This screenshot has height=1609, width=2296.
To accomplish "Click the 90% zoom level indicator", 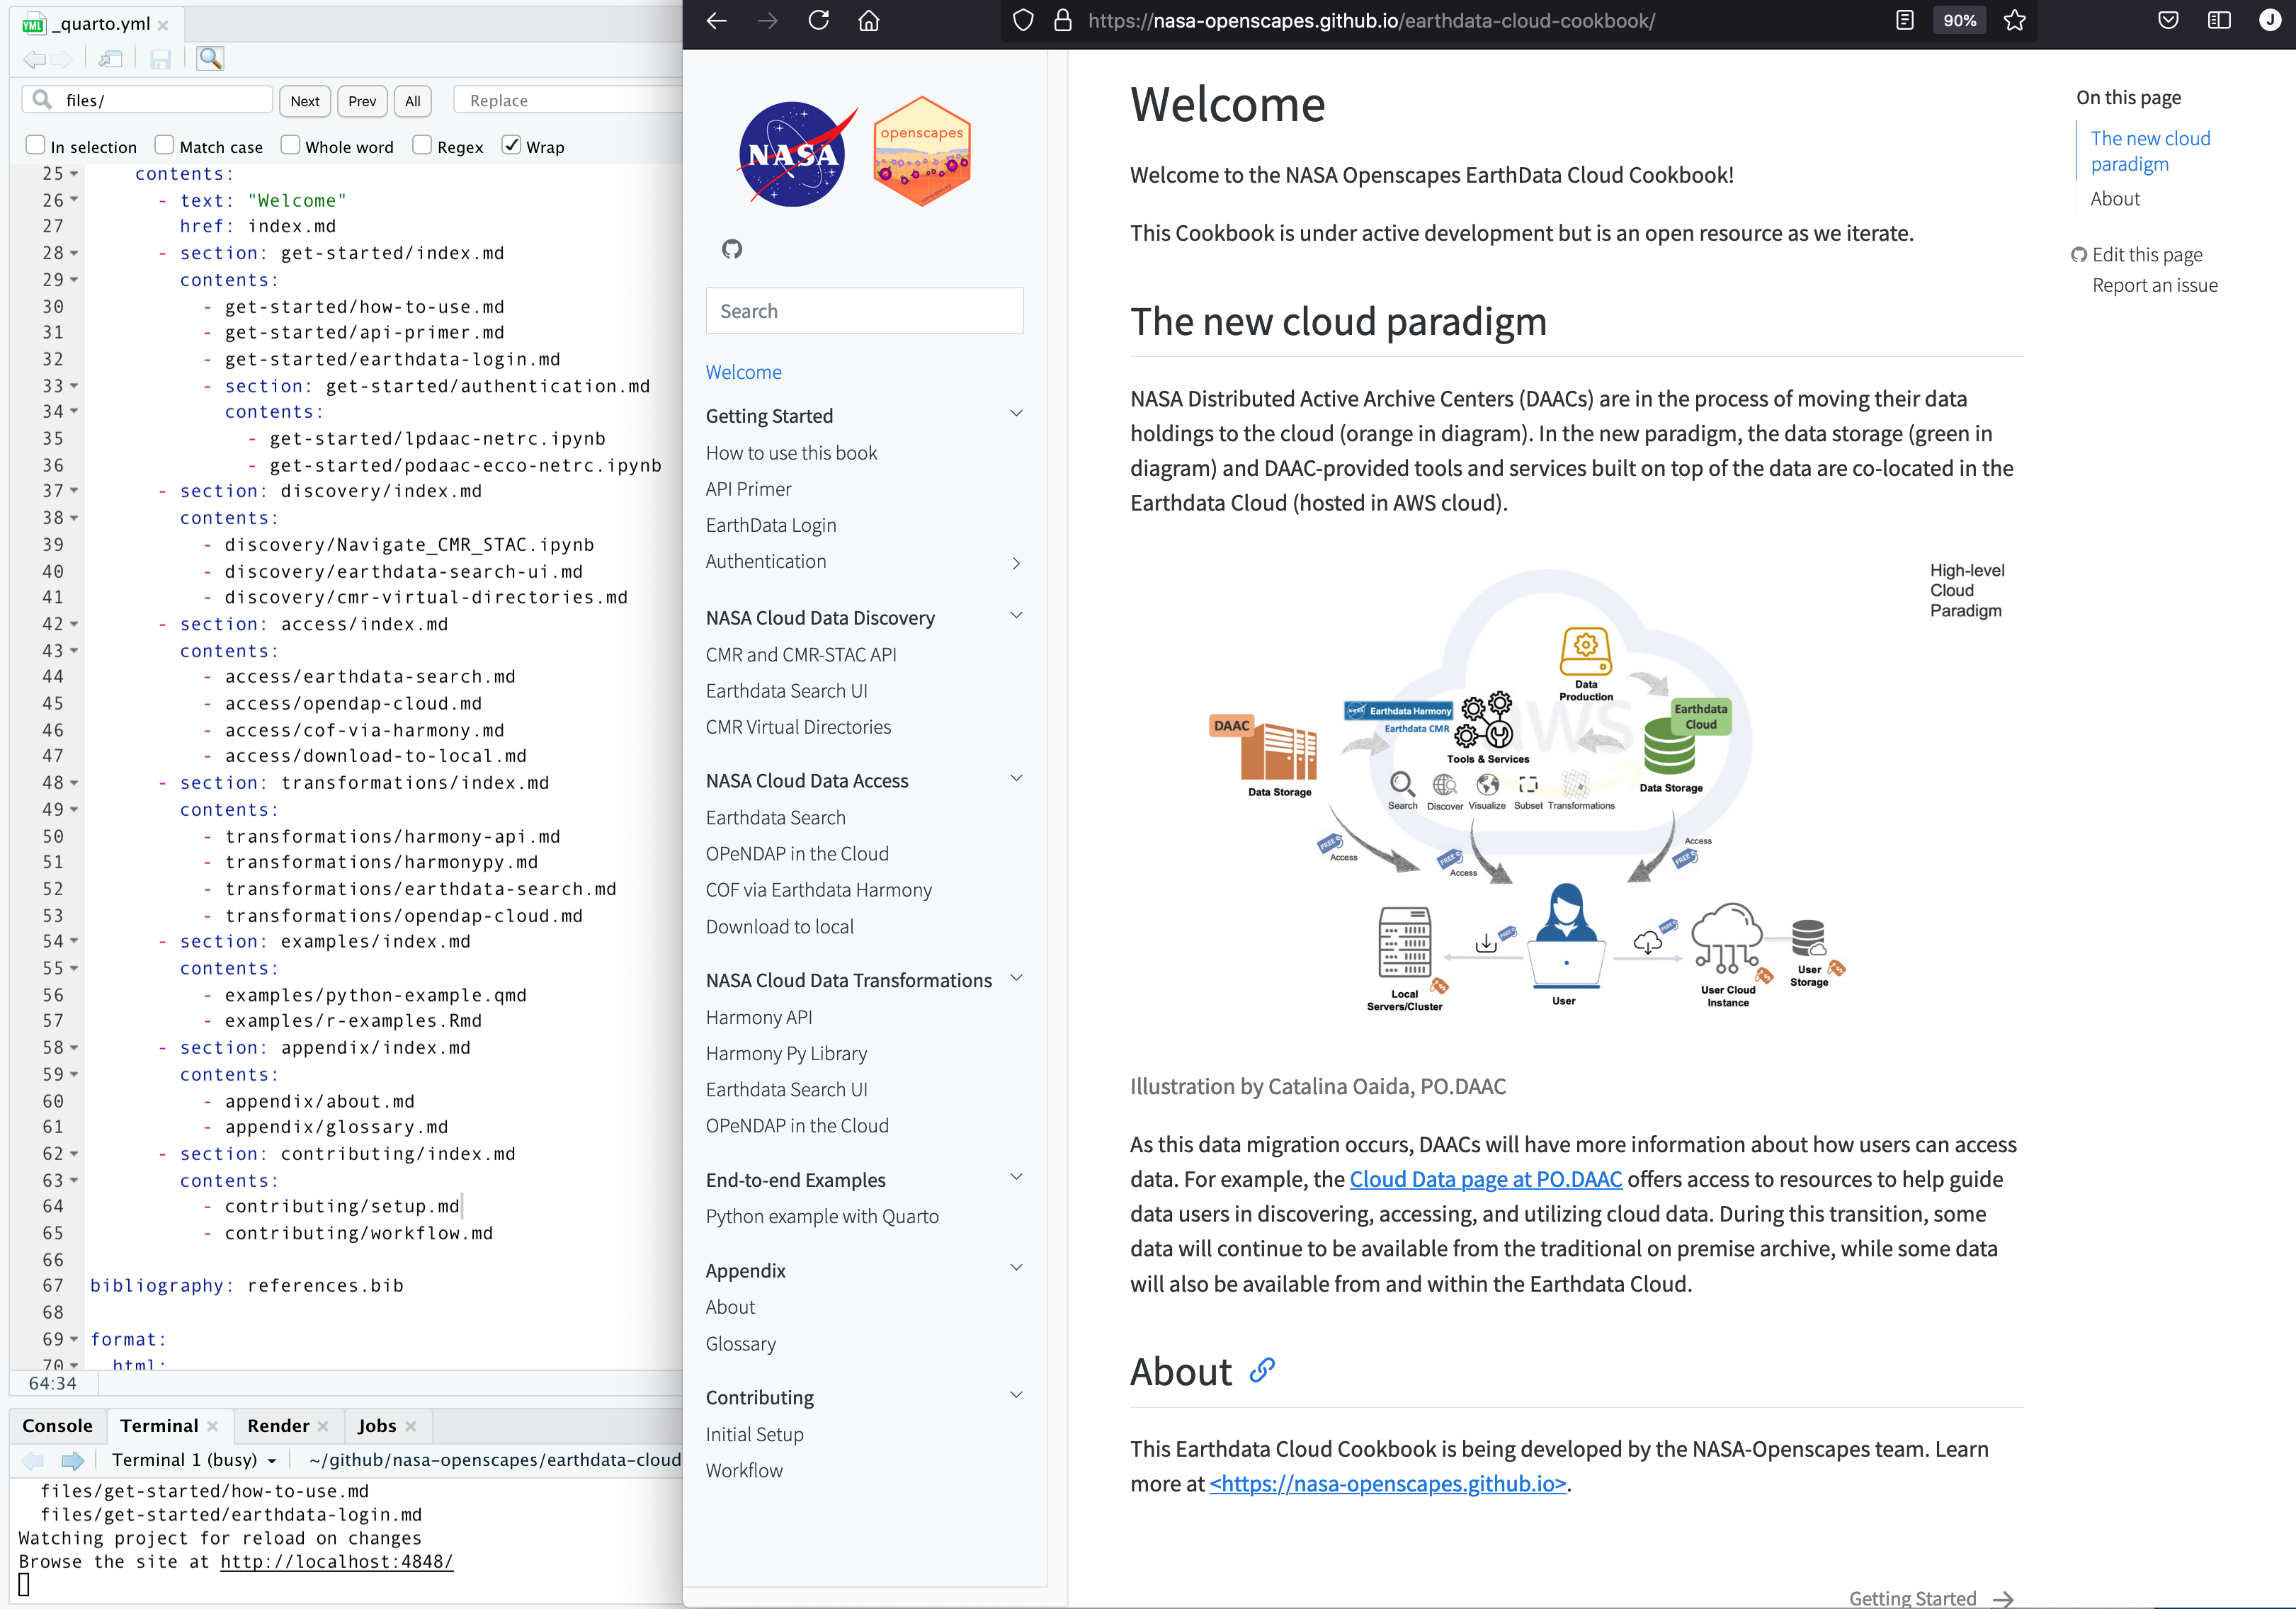I will click(x=1959, y=21).
